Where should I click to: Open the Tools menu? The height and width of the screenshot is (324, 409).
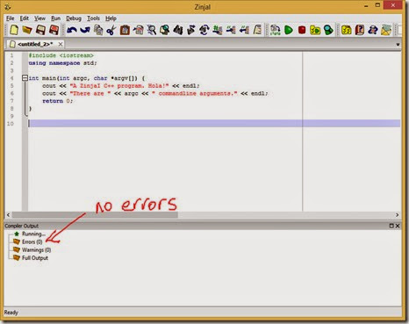click(93, 18)
